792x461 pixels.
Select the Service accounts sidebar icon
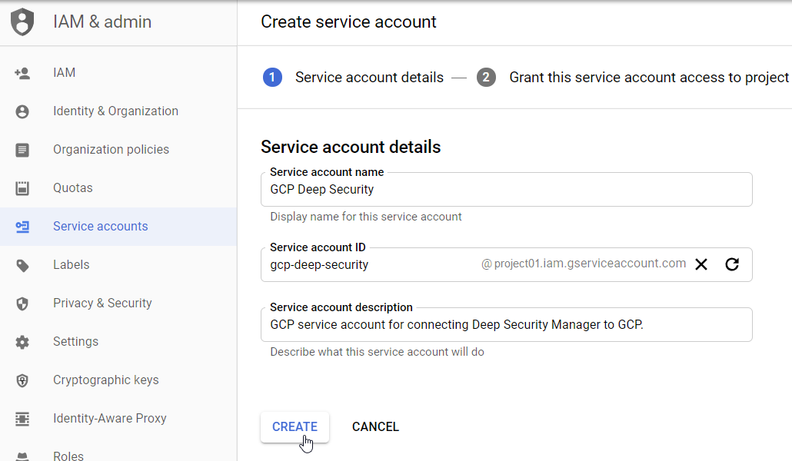point(22,226)
